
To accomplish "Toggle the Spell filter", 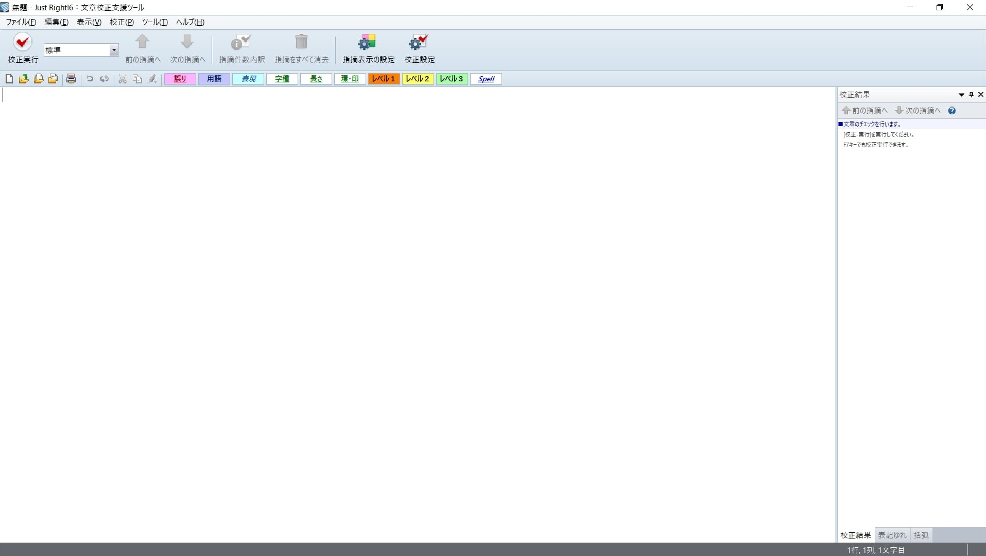I will click(486, 79).
